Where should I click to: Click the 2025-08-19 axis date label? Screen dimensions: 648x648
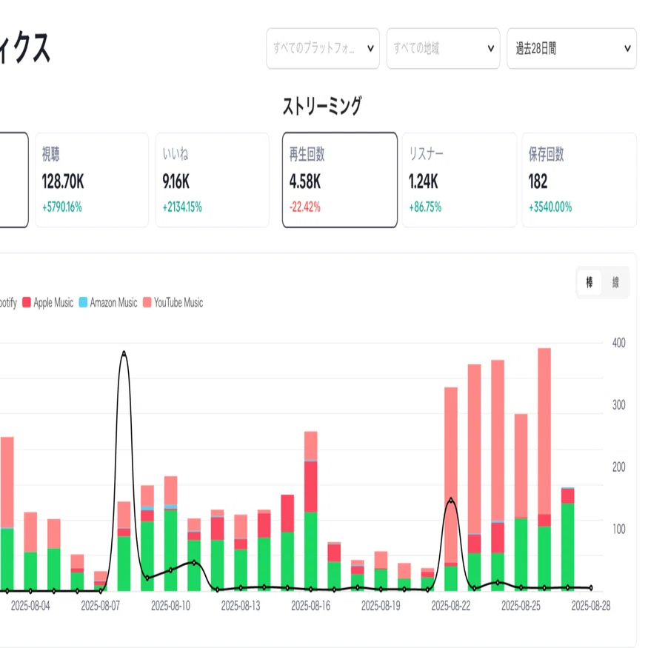coord(381,606)
